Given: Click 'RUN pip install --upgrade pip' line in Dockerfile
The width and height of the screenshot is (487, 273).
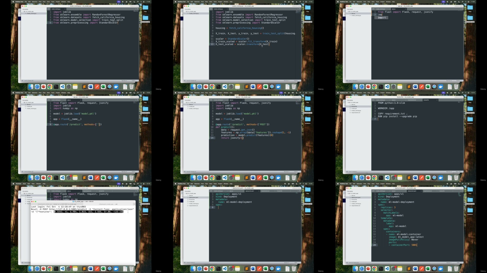Looking at the screenshot, I should [x=397, y=116].
